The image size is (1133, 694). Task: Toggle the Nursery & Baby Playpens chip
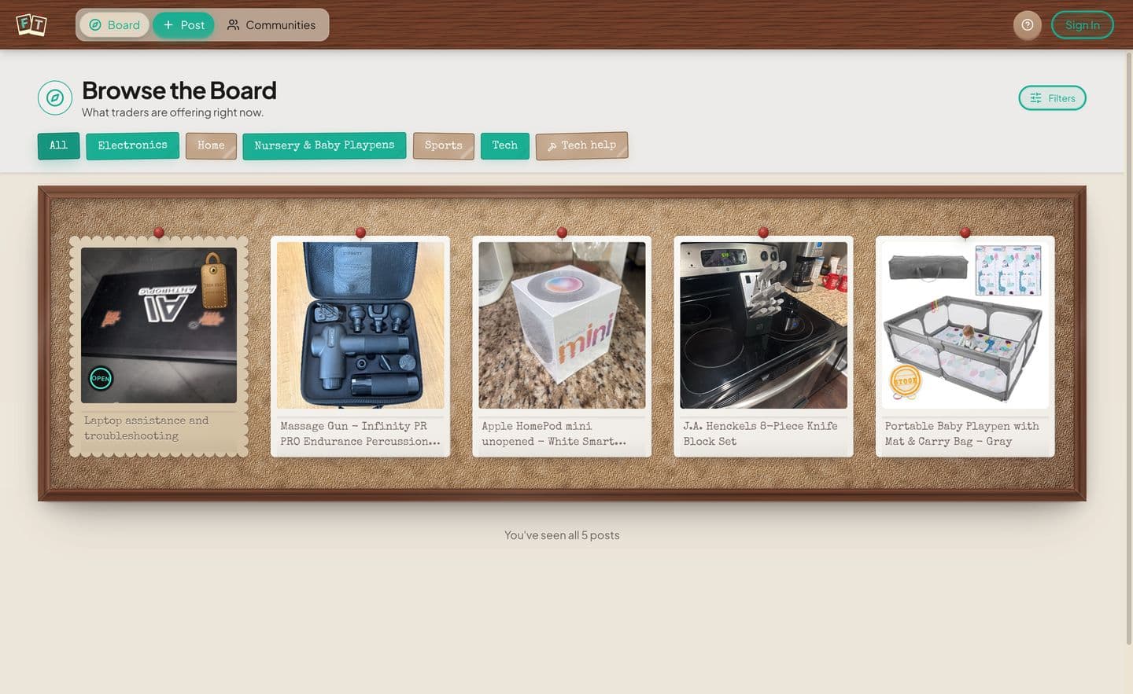pyautogui.click(x=324, y=145)
